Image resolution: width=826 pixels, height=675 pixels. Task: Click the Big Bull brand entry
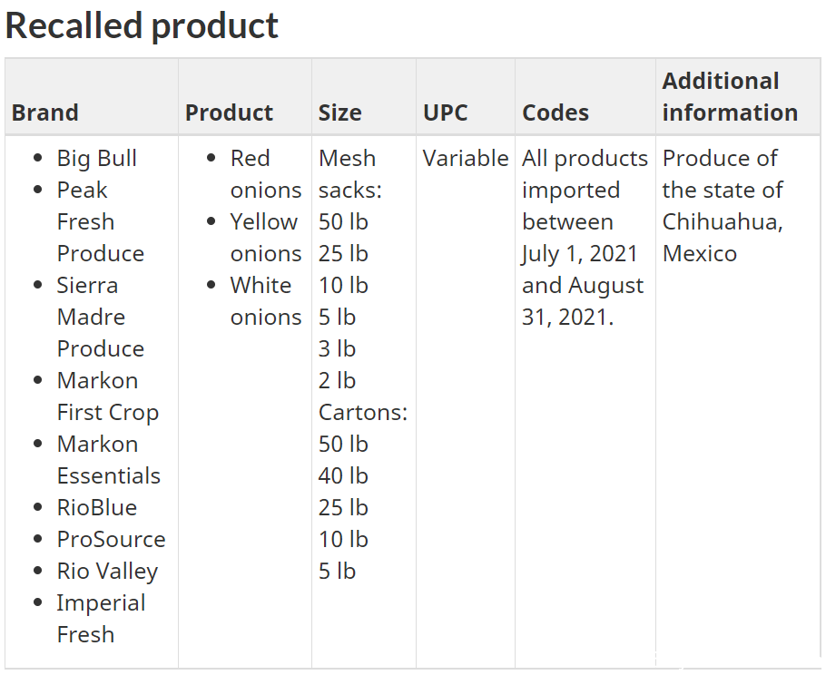pyautogui.click(x=97, y=159)
